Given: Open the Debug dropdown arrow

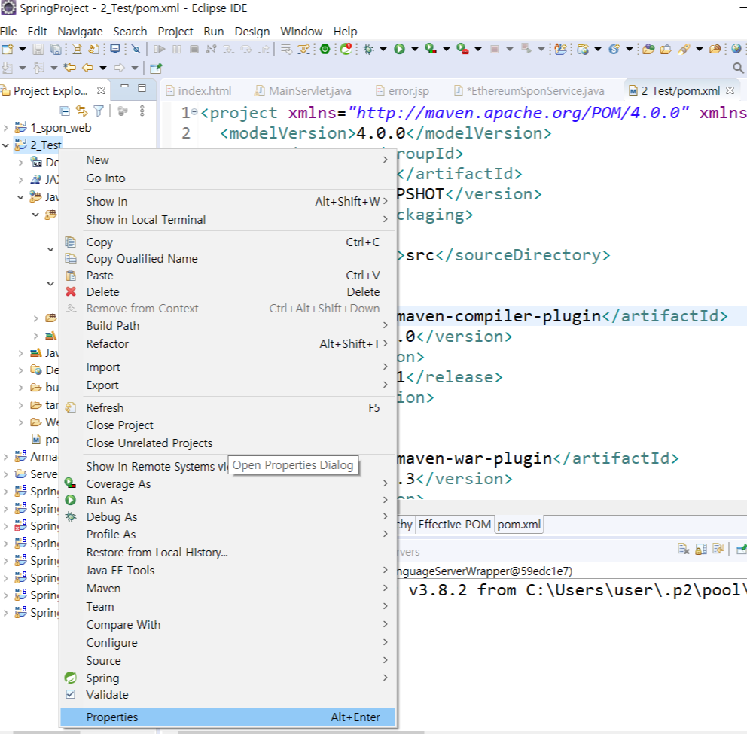Looking at the screenshot, I should [x=383, y=49].
